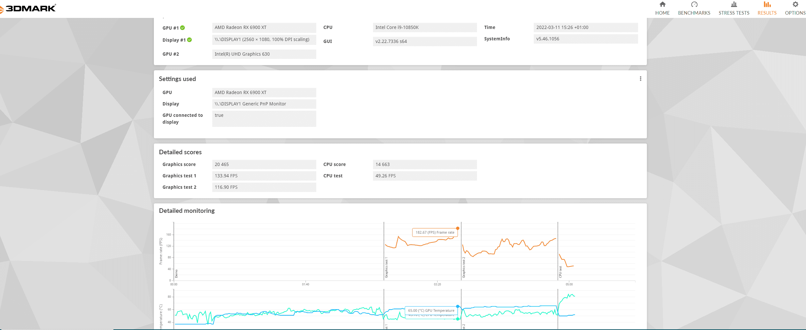806x330 pixels.
Task: Select CPU score 14 663
Action: pos(425,164)
